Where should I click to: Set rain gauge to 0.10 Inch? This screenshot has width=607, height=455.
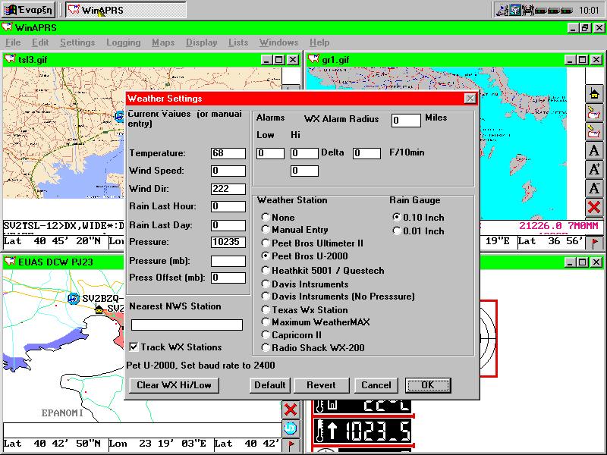pyautogui.click(x=418, y=218)
